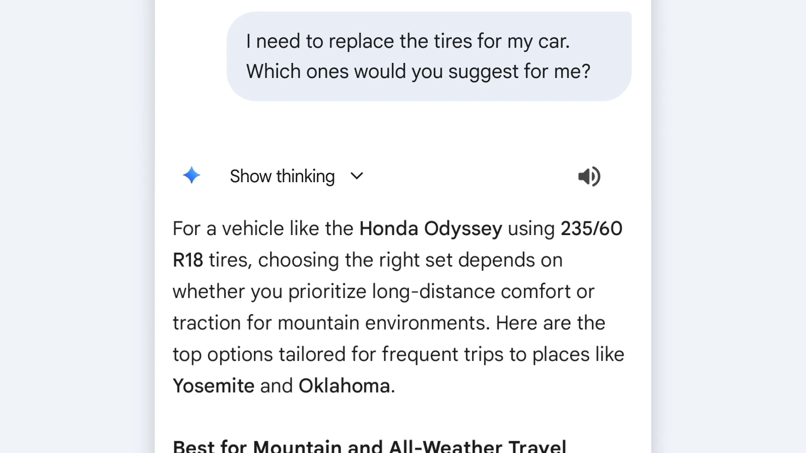The height and width of the screenshot is (453, 806).
Task: Click the "Which ones would you suggest" line
Action: [418, 71]
